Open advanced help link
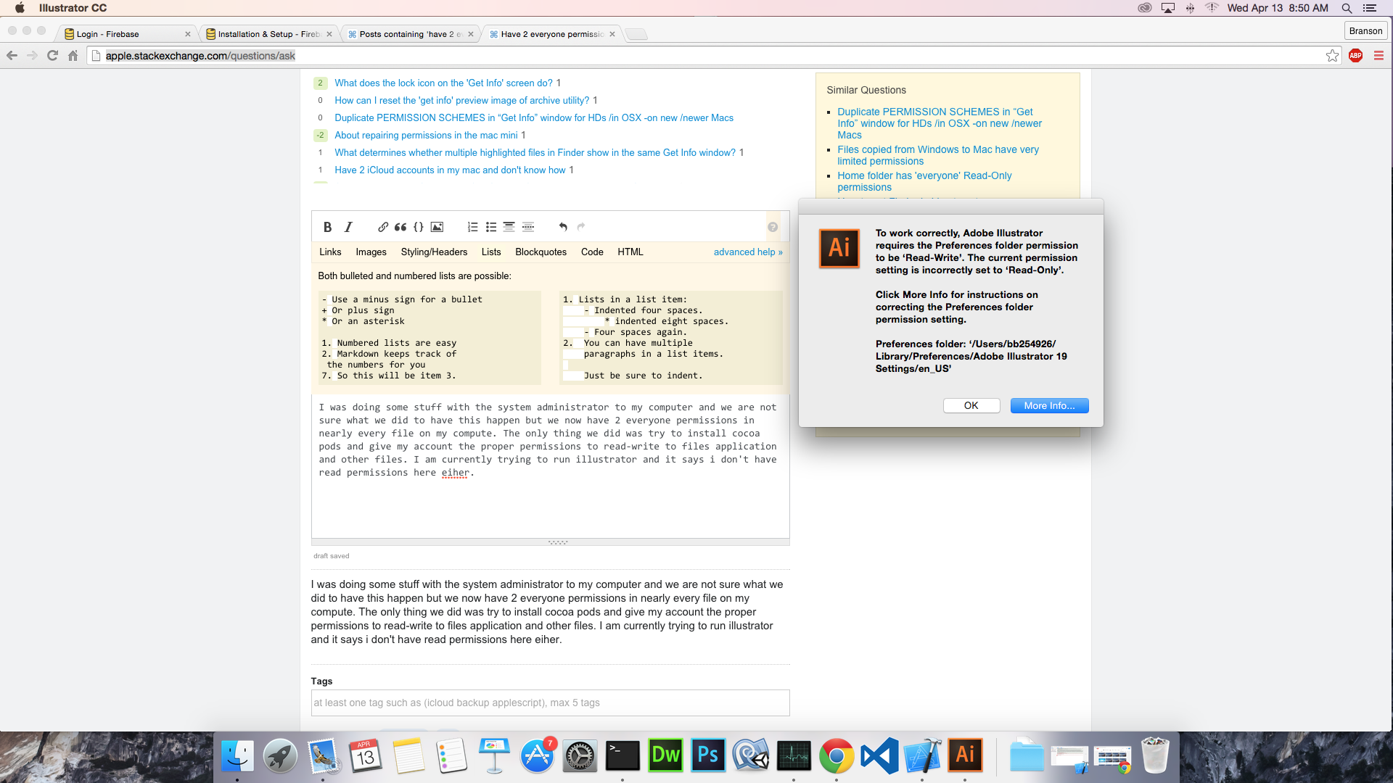 748,252
